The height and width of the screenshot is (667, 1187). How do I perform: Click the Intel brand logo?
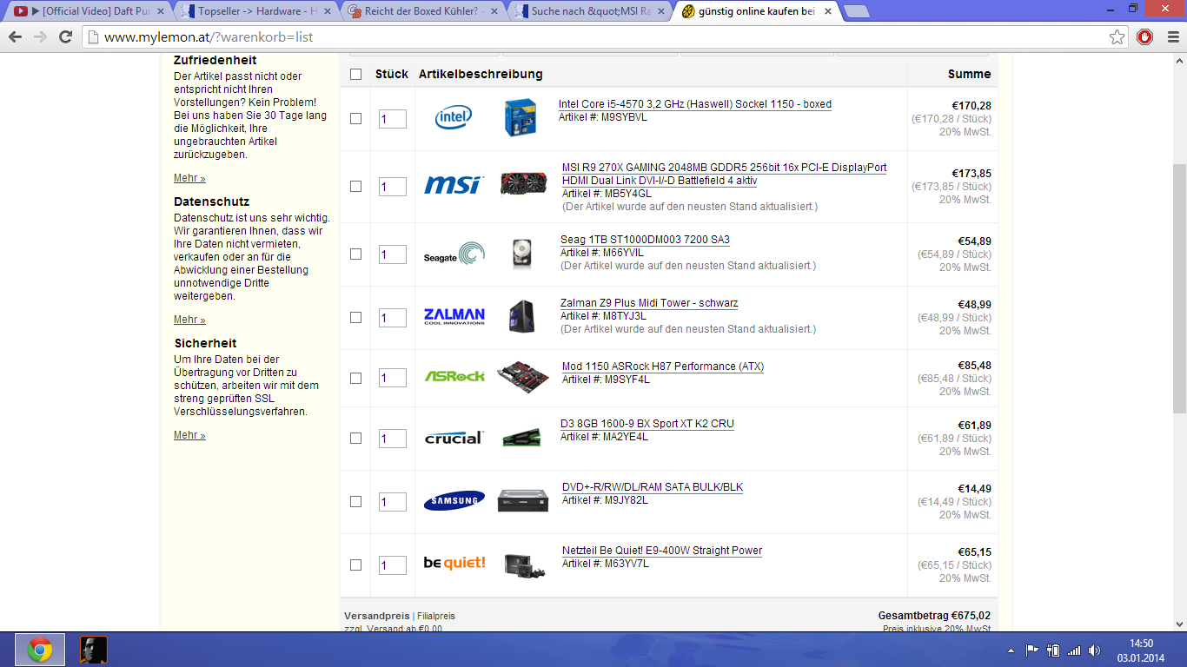click(454, 117)
